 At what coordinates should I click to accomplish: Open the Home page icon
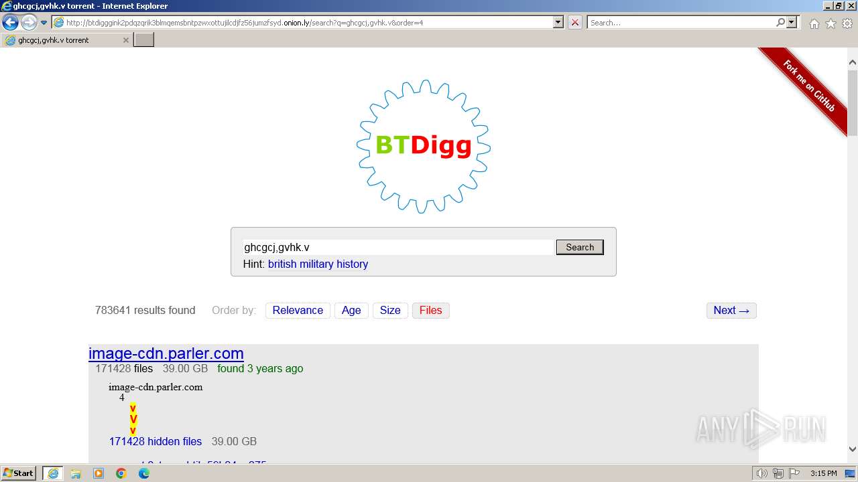coord(814,23)
